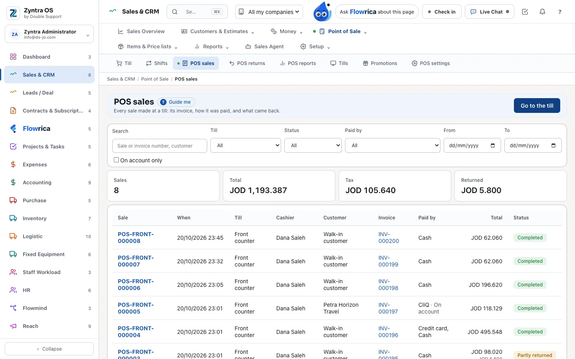
Task: Switch to the POS returns tab
Action: point(247,63)
